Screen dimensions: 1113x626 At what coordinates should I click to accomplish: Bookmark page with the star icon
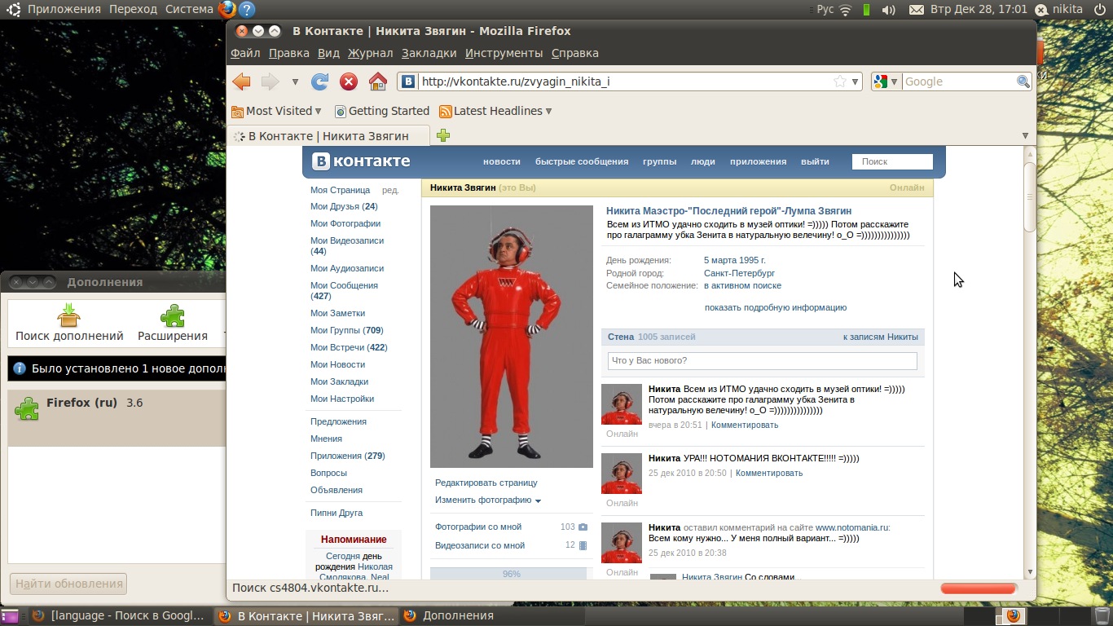coord(840,82)
